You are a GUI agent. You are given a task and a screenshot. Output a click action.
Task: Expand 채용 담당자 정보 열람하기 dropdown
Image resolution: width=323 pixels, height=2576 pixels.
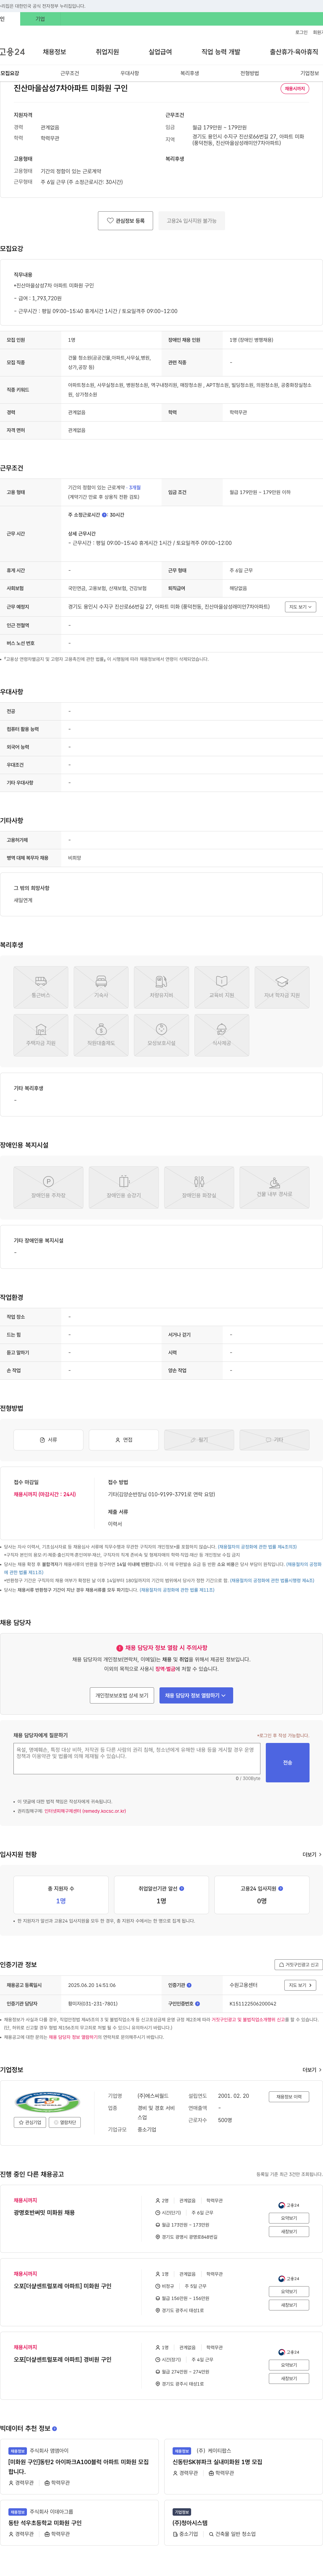(196, 1696)
